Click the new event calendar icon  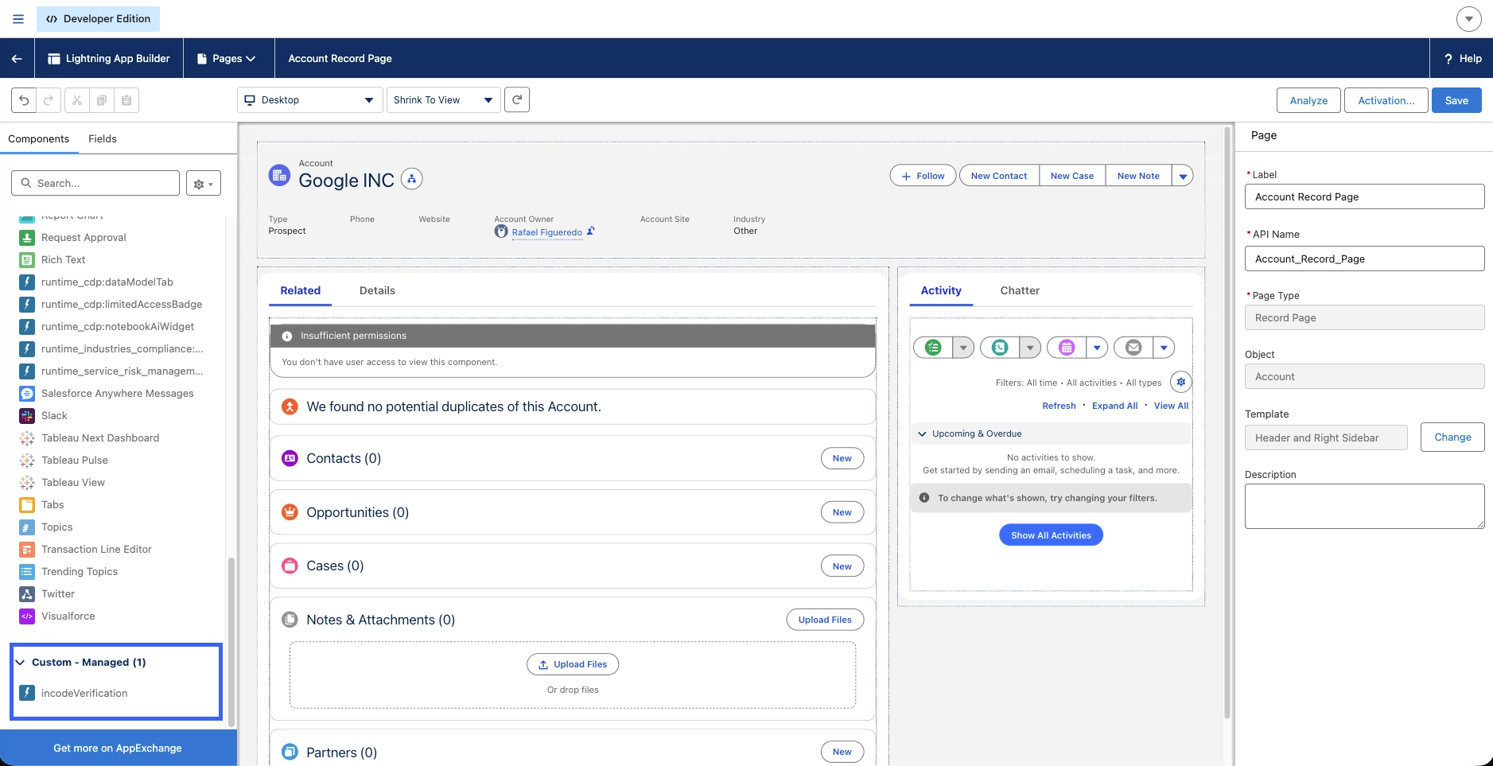pyautogui.click(x=1067, y=348)
